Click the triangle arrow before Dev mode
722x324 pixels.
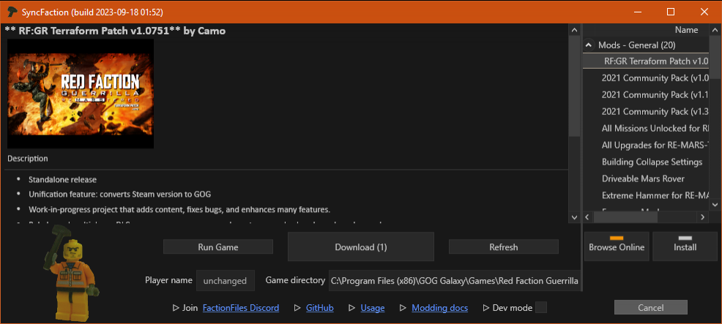[x=485, y=308]
